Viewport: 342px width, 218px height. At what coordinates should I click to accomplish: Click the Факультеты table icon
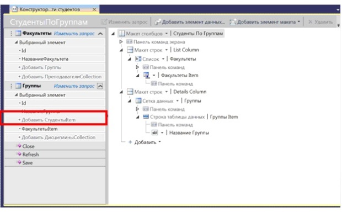pyautogui.click(x=18, y=33)
